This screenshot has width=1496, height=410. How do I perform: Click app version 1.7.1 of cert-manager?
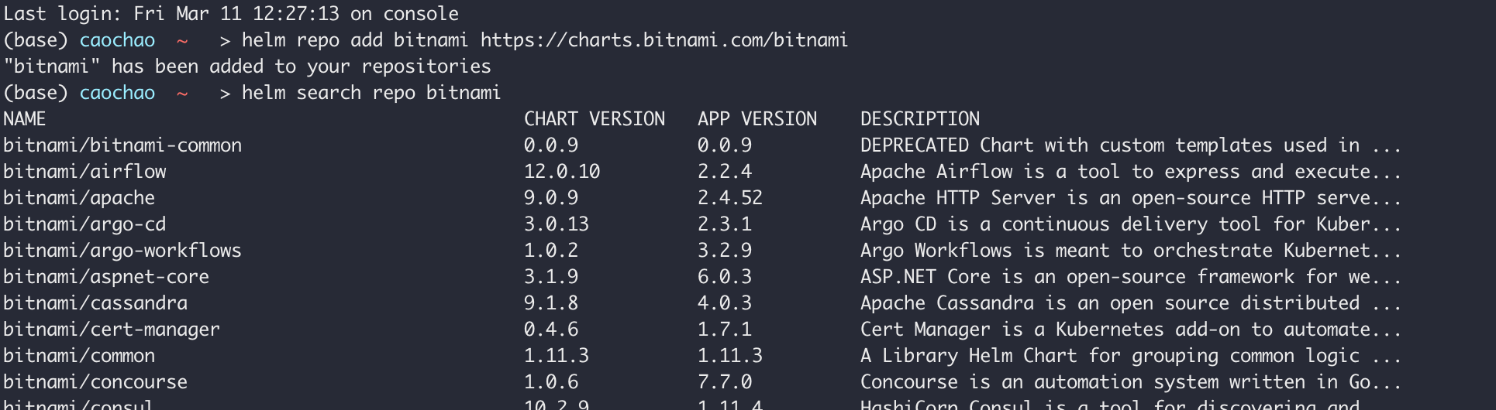(725, 330)
